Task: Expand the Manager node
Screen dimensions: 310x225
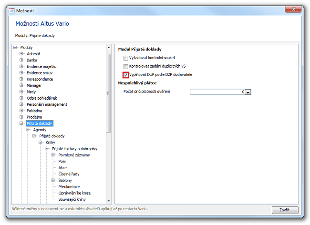Action: pos(21,85)
